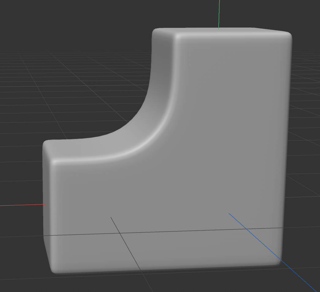Select the rounded top-right corner of the model
The width and height of the screenshot is (320, 292).
click(288, 35)
